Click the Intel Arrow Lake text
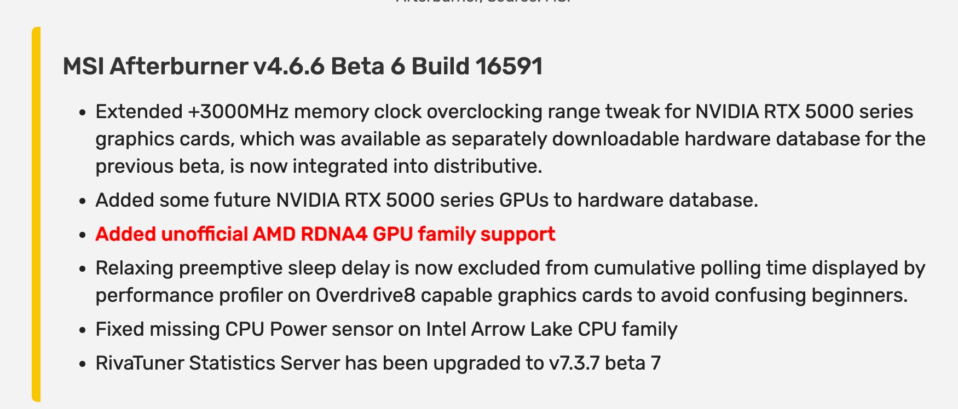This screenshot has height=409, width=958. [x=499, y=329]
